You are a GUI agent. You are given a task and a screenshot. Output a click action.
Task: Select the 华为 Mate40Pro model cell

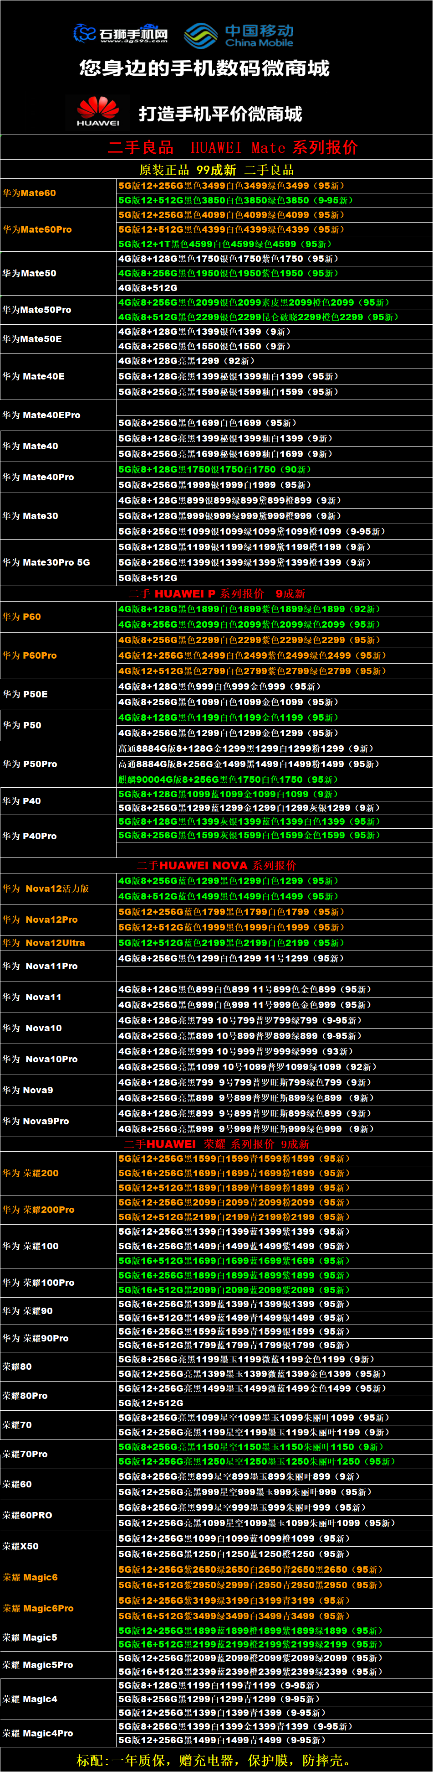pos(58,478)
